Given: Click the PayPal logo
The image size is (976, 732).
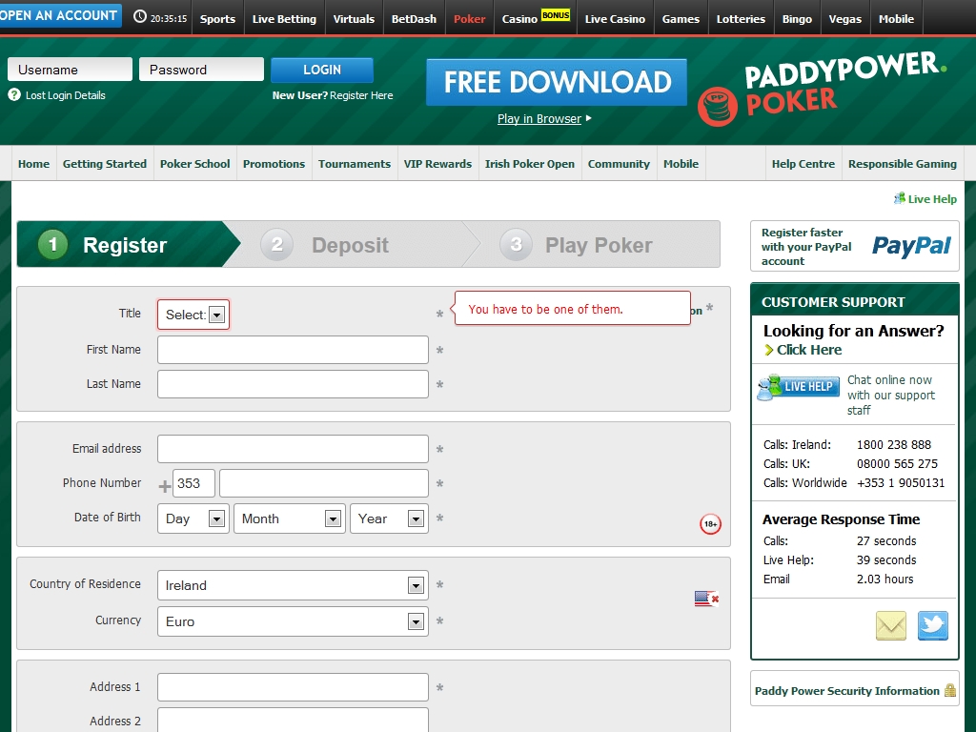Looking at the screenshot, I should 911,246.
